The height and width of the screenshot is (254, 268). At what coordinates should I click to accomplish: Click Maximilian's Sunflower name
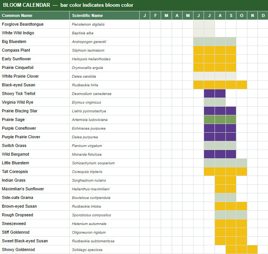click(x=35, y=189)
